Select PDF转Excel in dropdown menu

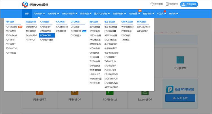pyautogui.click(x=11, y=35)
